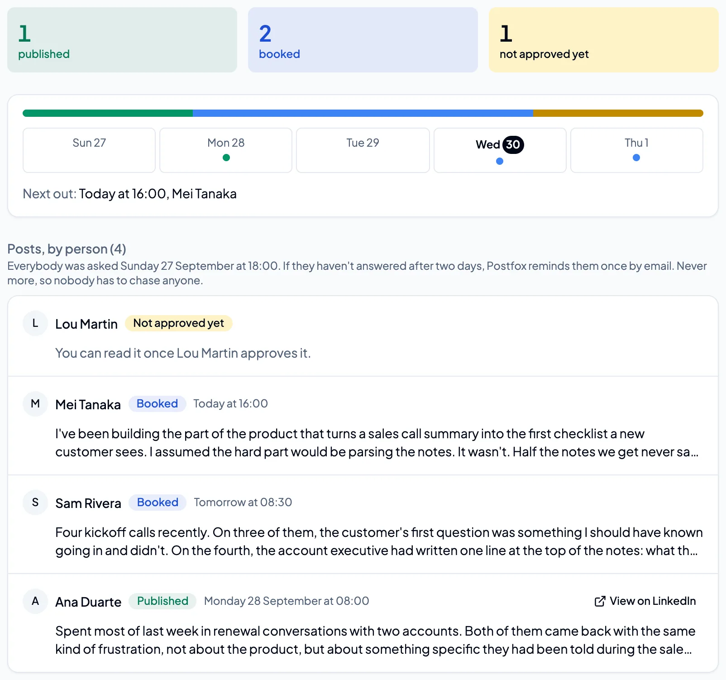Click the Booked badge next to Sam Rivera
The height and width of the screenshot is (680, 726).
[158, 503]
